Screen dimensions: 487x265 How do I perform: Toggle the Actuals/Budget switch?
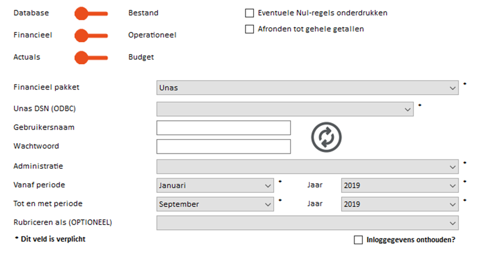[91, 57]
